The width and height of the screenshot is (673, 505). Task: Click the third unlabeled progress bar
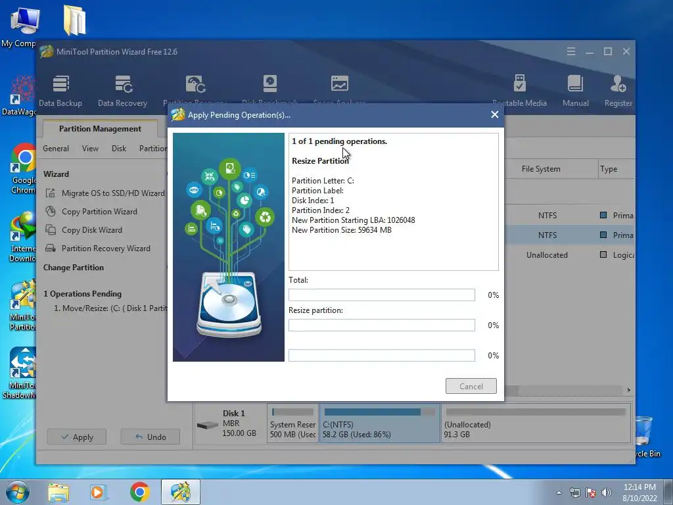(382, 356)
